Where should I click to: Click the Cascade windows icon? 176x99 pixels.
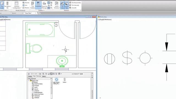point(70,8)
